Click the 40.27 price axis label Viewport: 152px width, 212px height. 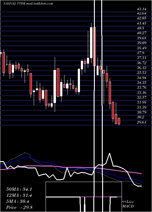click(x=142, y=33)
